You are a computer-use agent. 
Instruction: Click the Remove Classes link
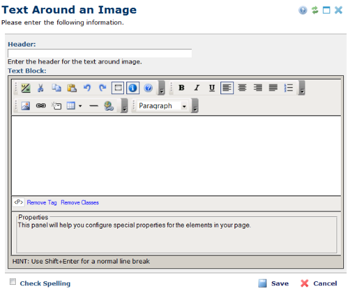[79, 203]
